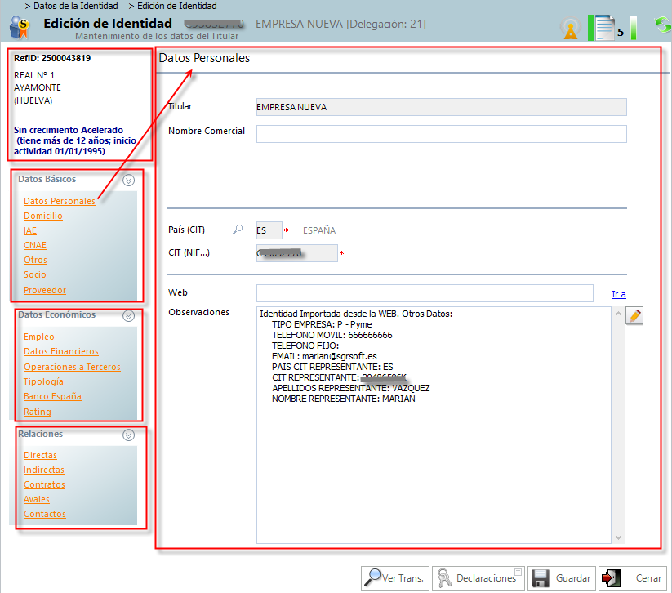Screen dimensions: 672x593
Task: Go to the IAE link
Action: tap(30, 230)
